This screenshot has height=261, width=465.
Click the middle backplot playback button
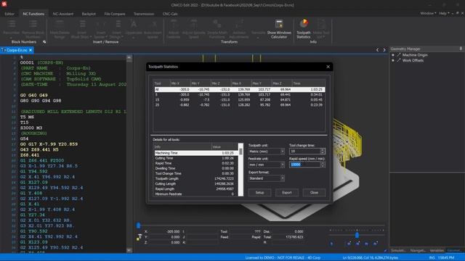(x=357, y=244)
